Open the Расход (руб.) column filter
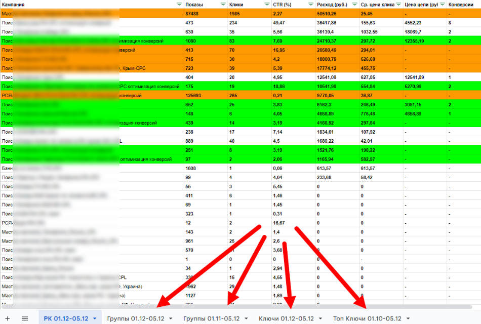This screenshot has width=481, height=324. (354, 4)
